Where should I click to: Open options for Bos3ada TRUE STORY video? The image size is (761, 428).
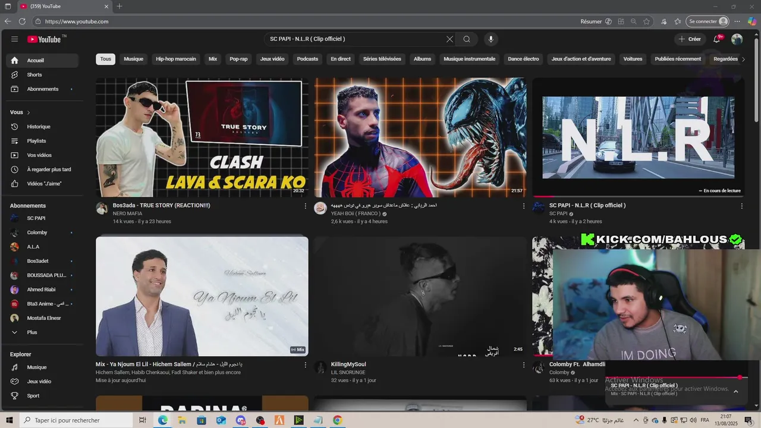coord(306,206)
